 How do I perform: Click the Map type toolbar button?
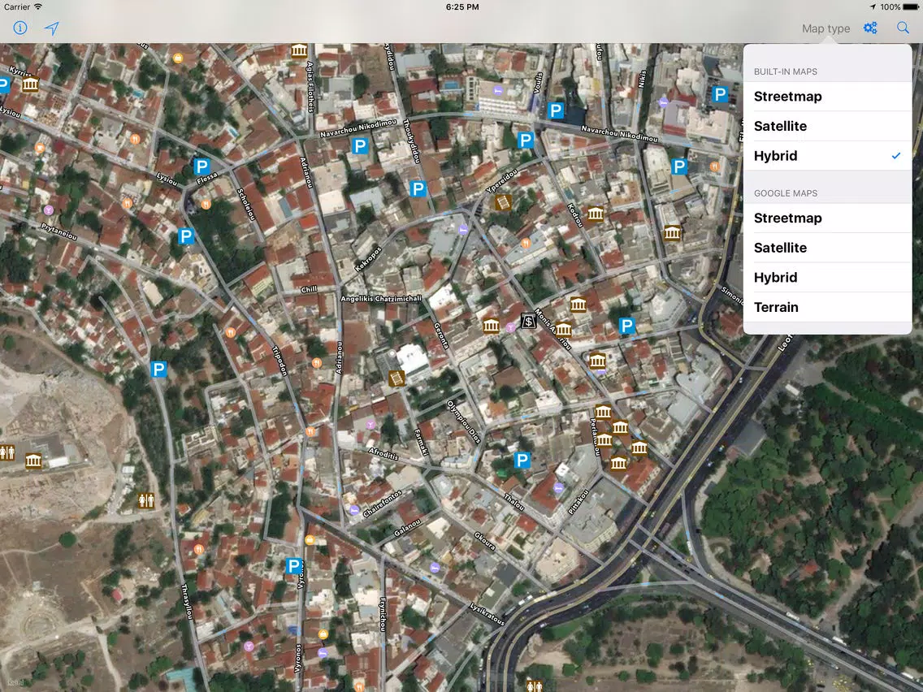[825, 28]
